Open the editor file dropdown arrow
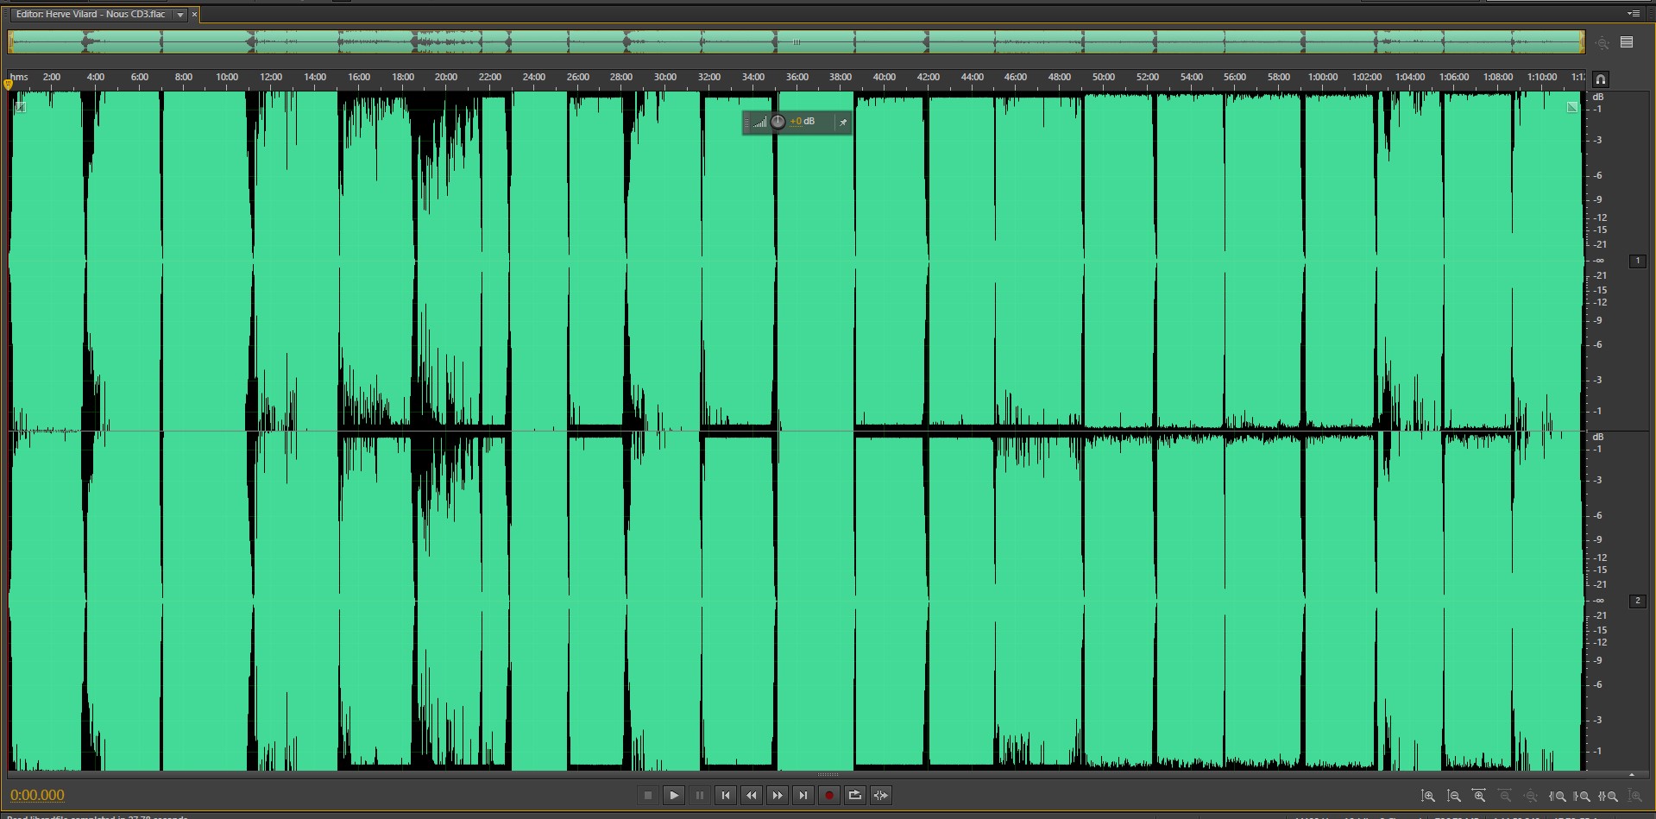The height and width of the screenshot is (819, 1656). [179, 15]
